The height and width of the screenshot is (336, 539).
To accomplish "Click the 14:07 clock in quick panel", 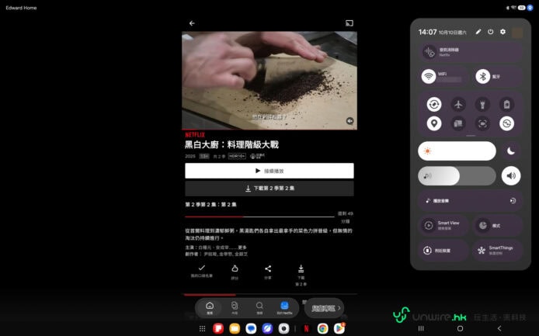I will (x=427, y=32).
